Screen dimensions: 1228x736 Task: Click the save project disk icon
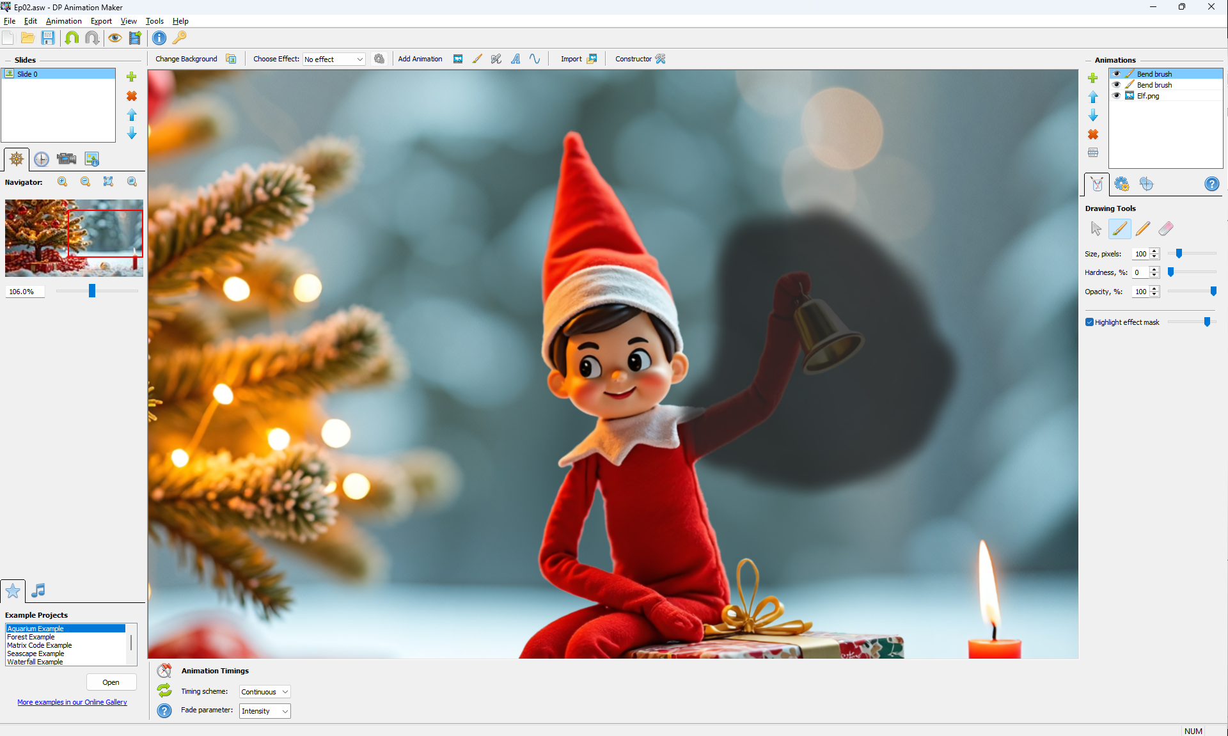point(48,38)
